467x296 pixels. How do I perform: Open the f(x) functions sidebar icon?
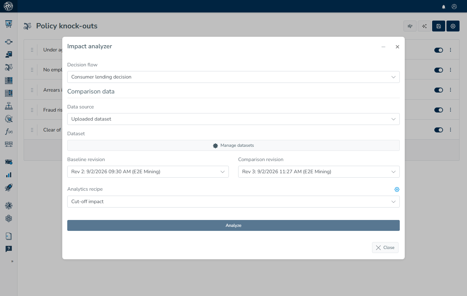click(9, 131)
